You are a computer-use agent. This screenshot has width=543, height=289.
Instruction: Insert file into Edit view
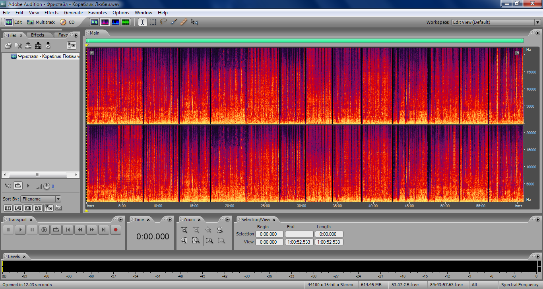(28, 46)
